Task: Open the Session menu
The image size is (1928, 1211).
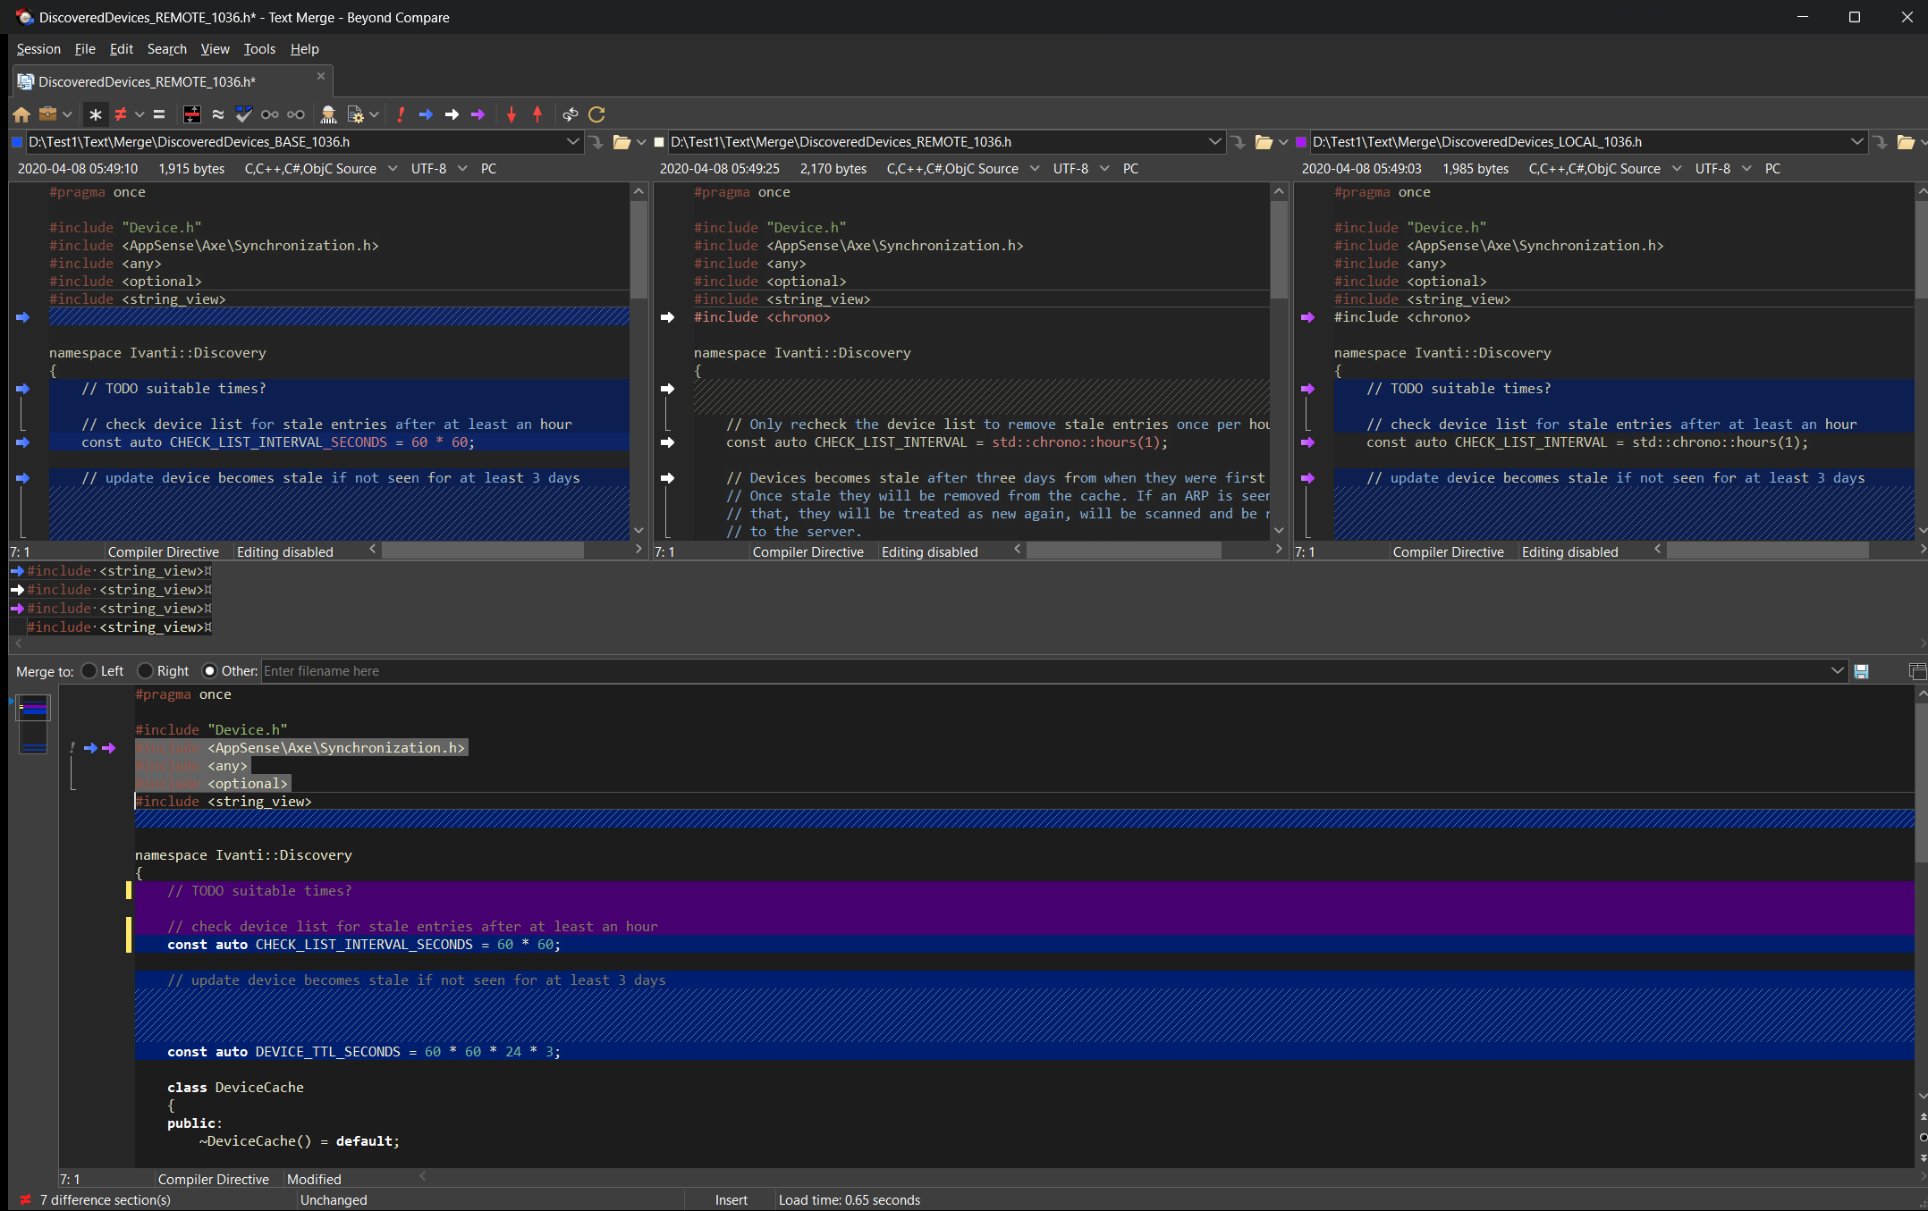Action: pos(38,49)
